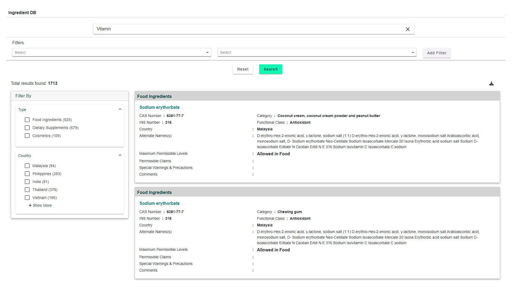Click the Add Filter button
512x287 pixels.
click(x=437, y=53)
